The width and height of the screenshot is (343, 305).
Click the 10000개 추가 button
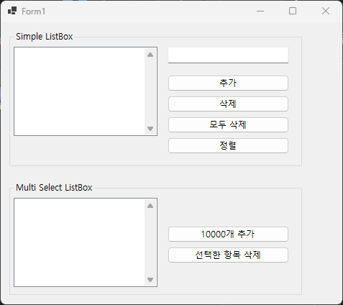(x=228, y=235)
